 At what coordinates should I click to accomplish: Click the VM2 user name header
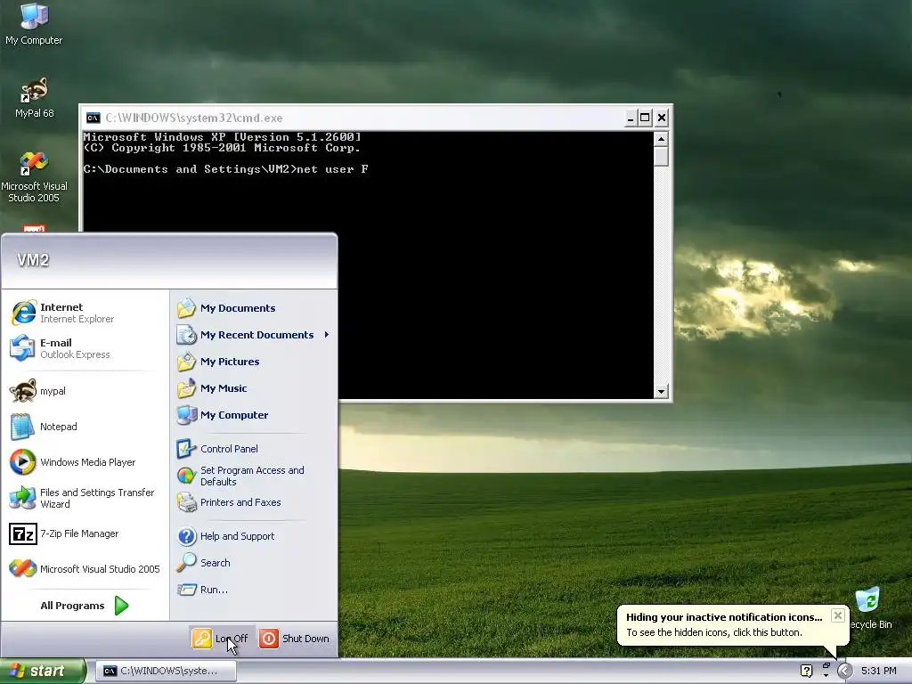33,260
